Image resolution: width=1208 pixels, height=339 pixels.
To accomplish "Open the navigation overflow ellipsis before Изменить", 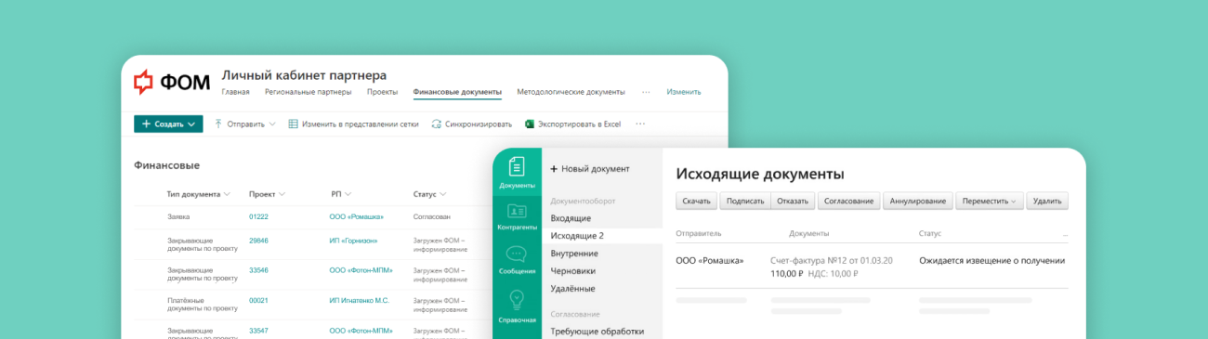I will (646, 92).
